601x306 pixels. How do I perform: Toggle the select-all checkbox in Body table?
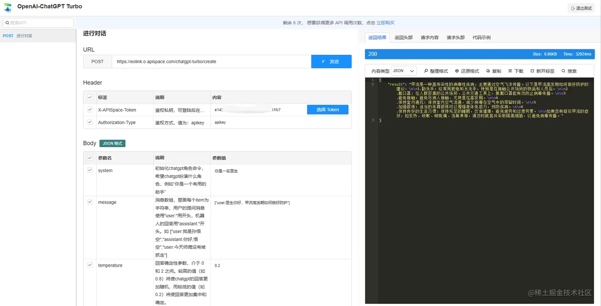click(x=90, y=158)
